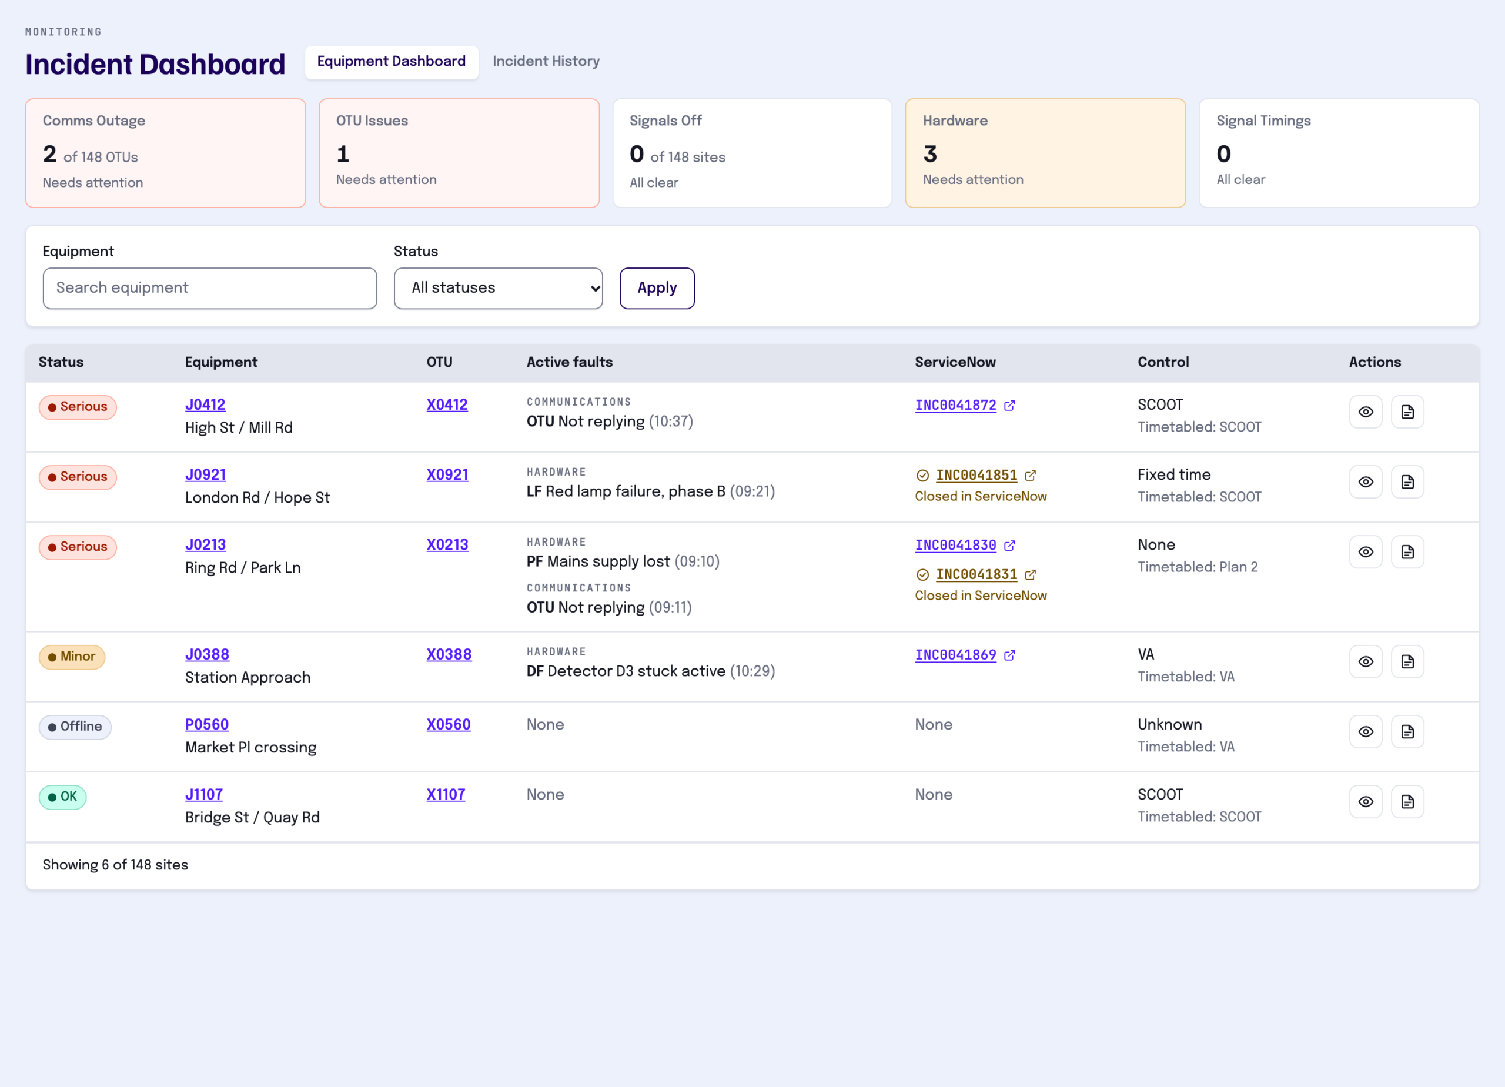
Task: Switch to Incident History tab
Action: (x=546, y=62)
